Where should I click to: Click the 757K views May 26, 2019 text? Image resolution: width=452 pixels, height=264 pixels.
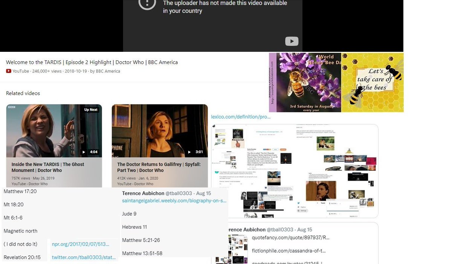click(x=33, y=178)
